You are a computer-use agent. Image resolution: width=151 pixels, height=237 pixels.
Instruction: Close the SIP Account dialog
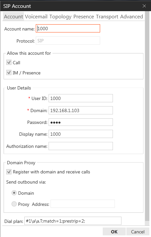coord(144,6)
